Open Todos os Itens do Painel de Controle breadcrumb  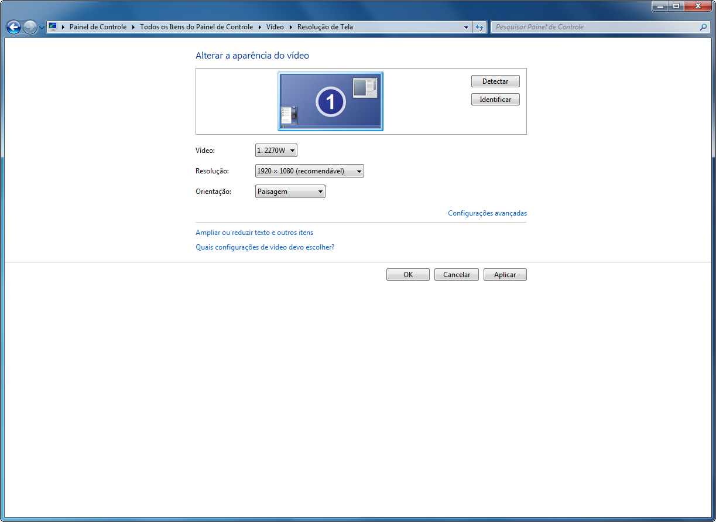[x=196, y=27]
